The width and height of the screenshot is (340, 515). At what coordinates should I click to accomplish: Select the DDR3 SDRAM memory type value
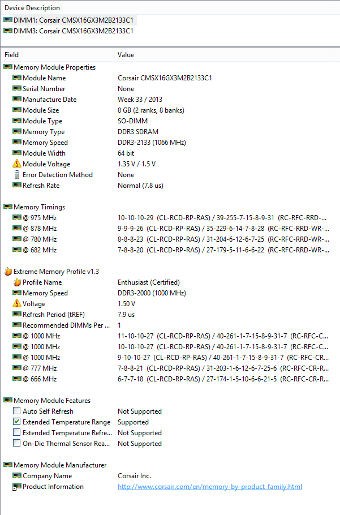pos(138,132)
